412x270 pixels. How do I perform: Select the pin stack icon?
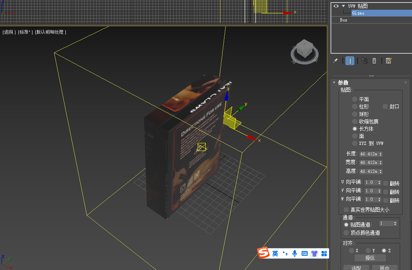(x=336, y=61)
